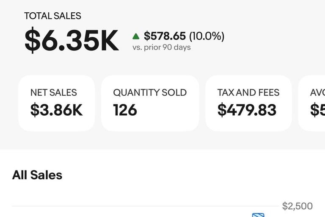Screen dimensions: 325x217
Task: Open the Quantity Sold card
Action: coord(150,103)
